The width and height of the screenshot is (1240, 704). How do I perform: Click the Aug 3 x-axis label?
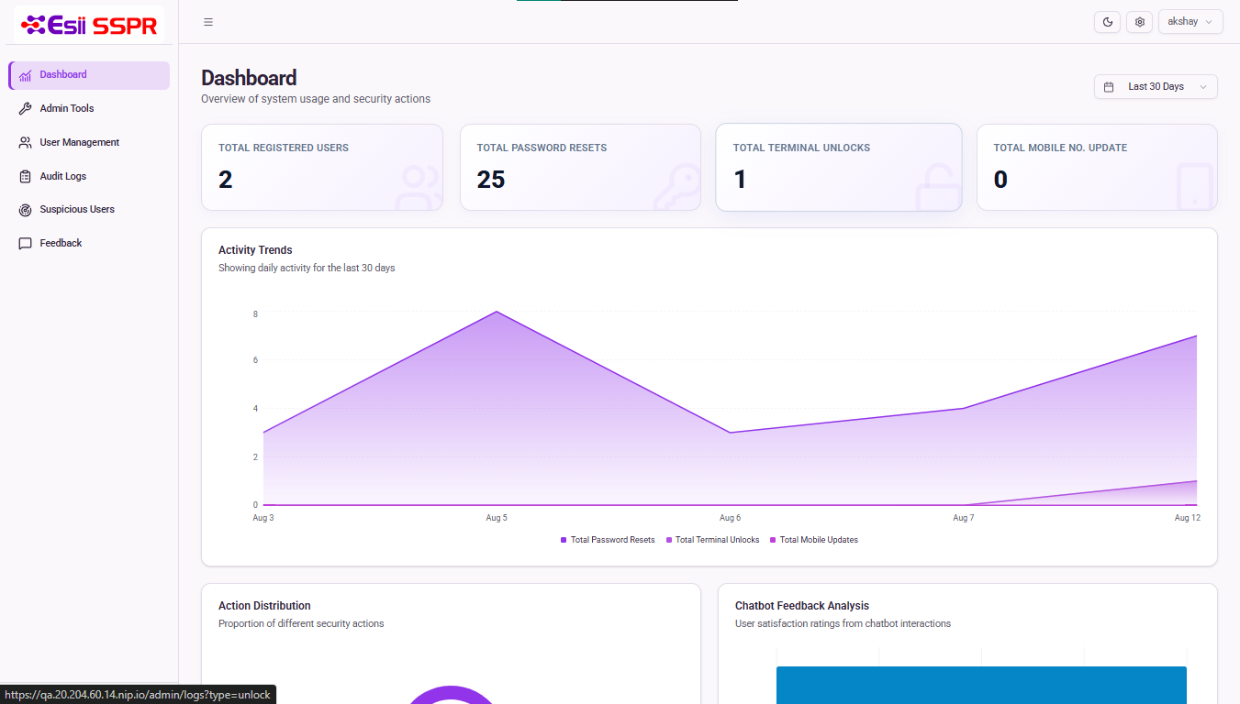(x=263, y=518)
